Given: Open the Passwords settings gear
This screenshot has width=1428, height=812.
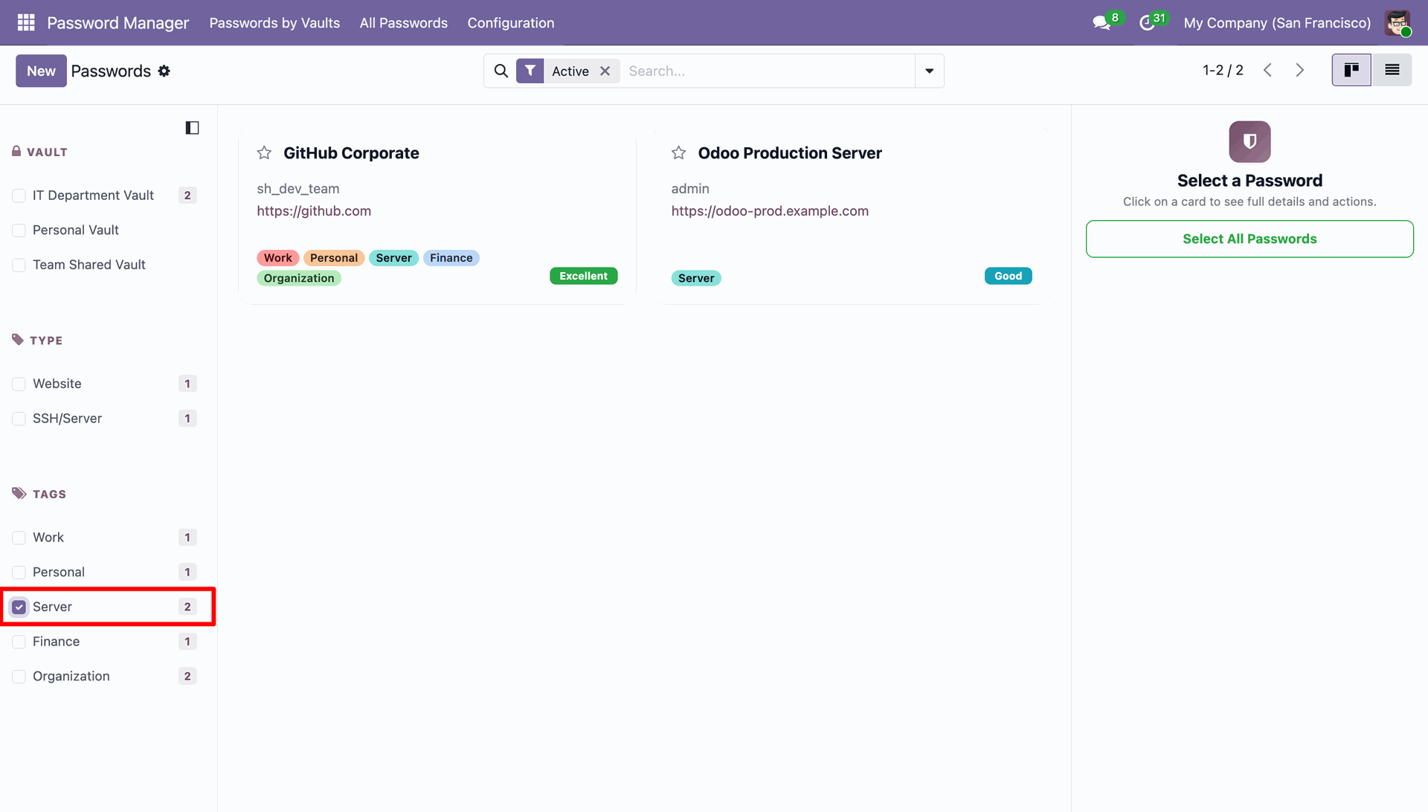Looking at the screenshot, I should pyautogui.click(x=164, y=71).
